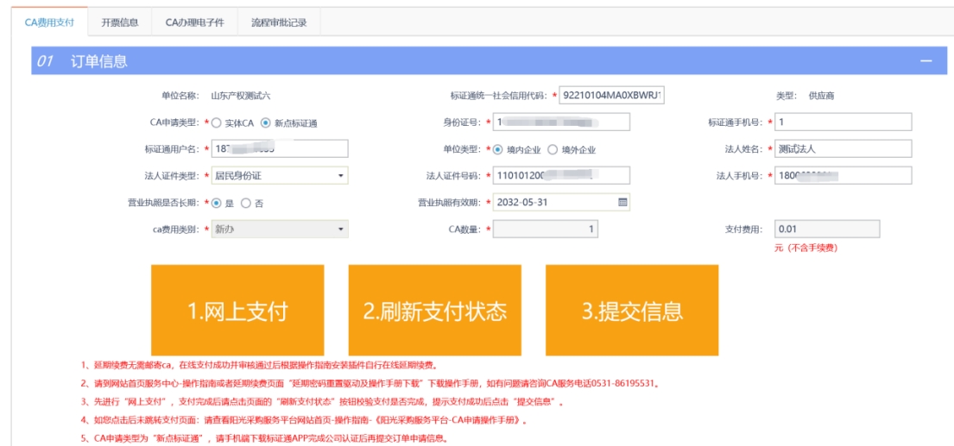Click the 标证通统一社会信用代码 field

[611, 96]
